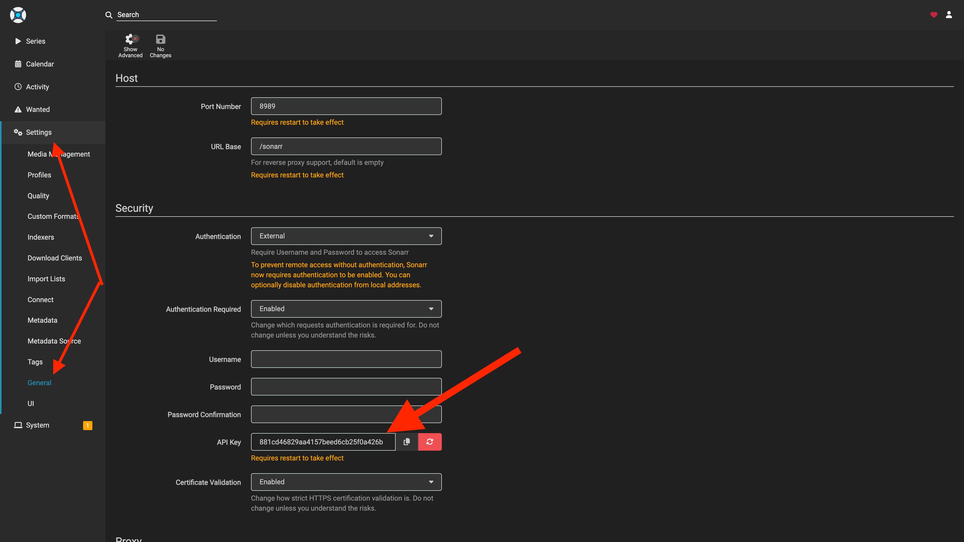
Task: Click the Password field
Action: [346, 387]
